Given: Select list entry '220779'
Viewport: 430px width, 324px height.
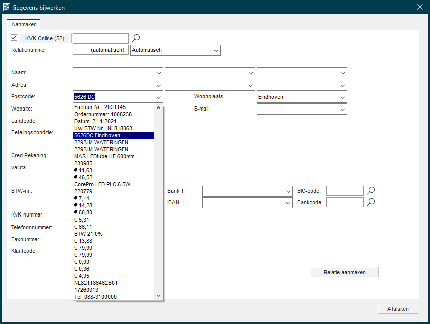Looking at the screenshot, I should [114, 191].
